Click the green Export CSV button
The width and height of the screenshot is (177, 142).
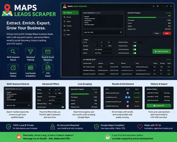(x=159, y=105)
